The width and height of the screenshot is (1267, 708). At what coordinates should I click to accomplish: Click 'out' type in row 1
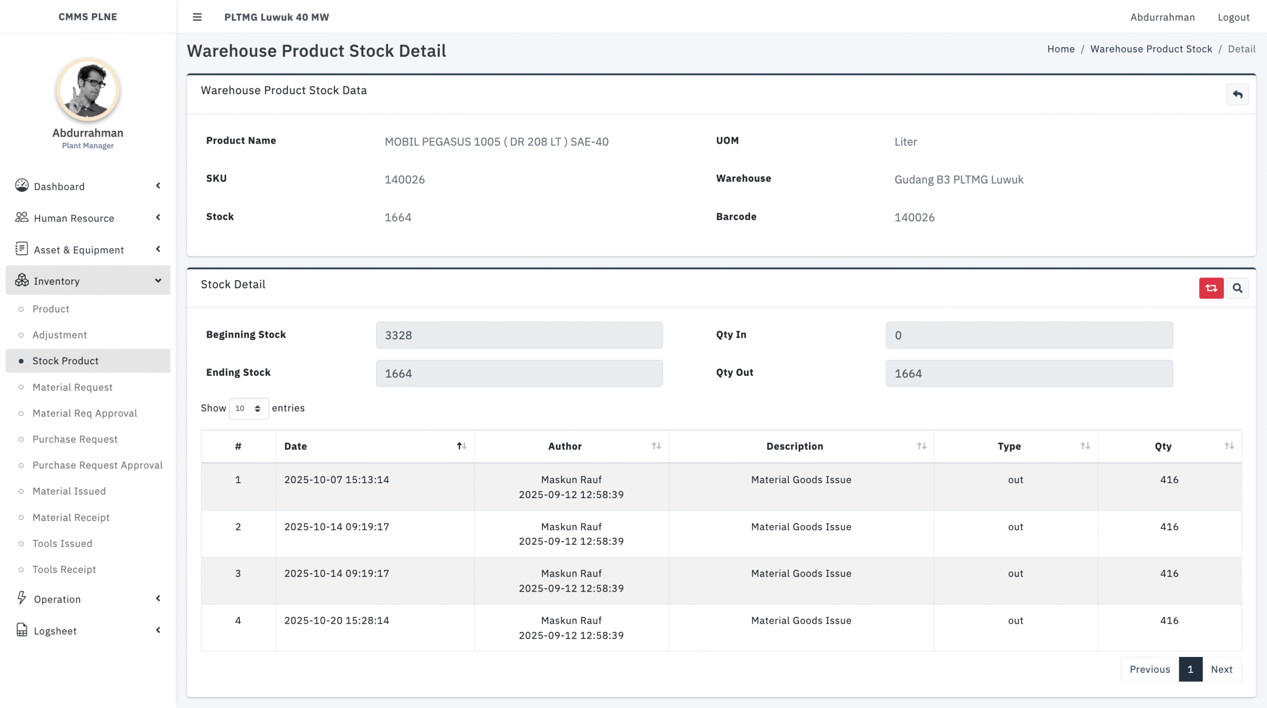click(1016, 480)
